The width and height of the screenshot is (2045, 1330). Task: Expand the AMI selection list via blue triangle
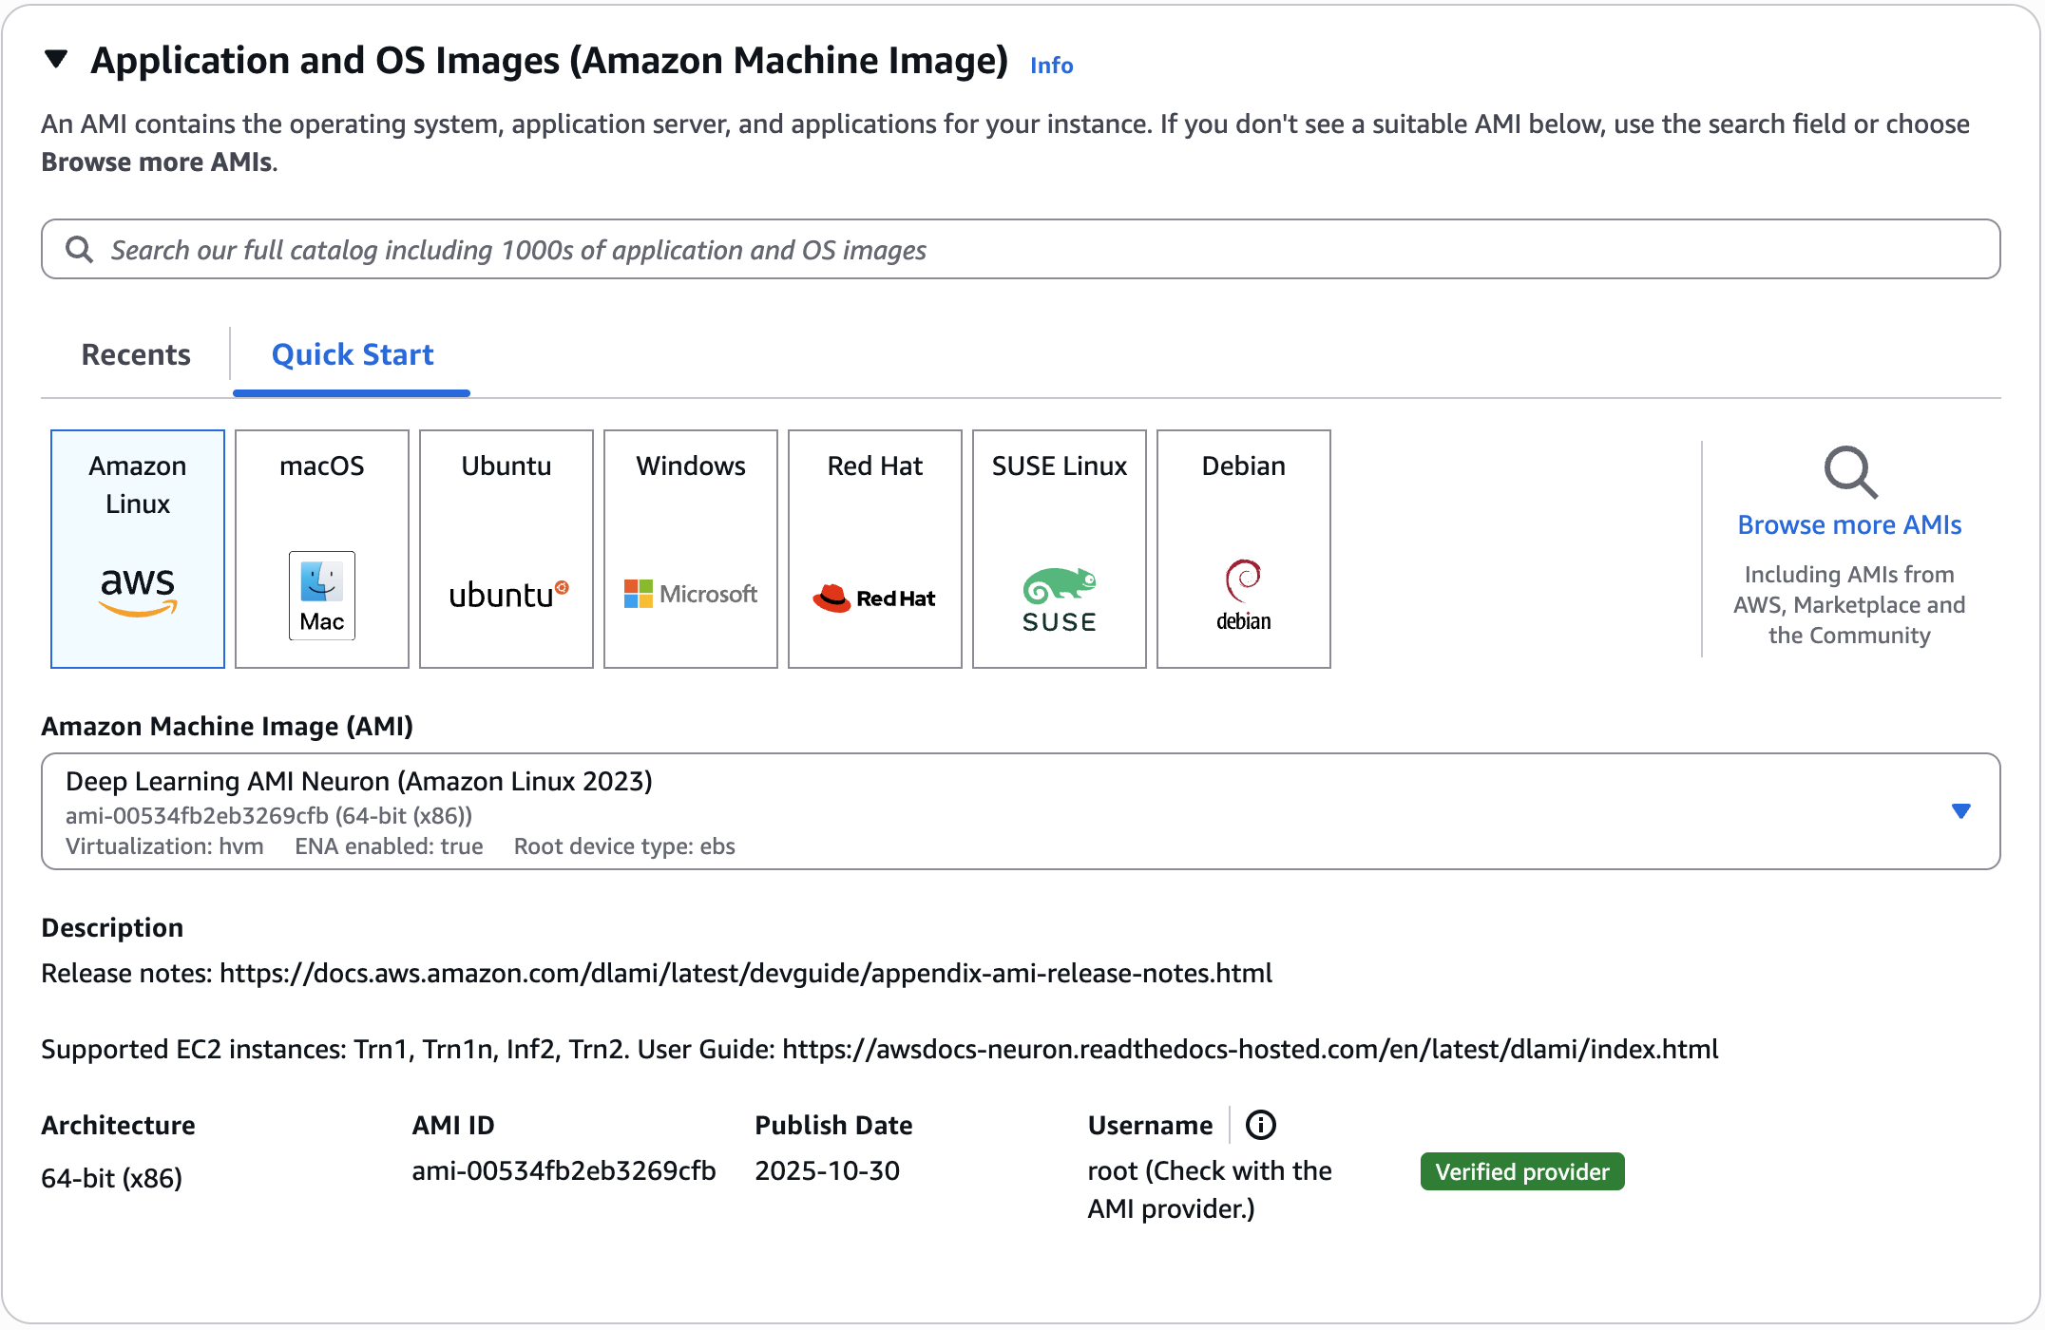point(1960,812)
